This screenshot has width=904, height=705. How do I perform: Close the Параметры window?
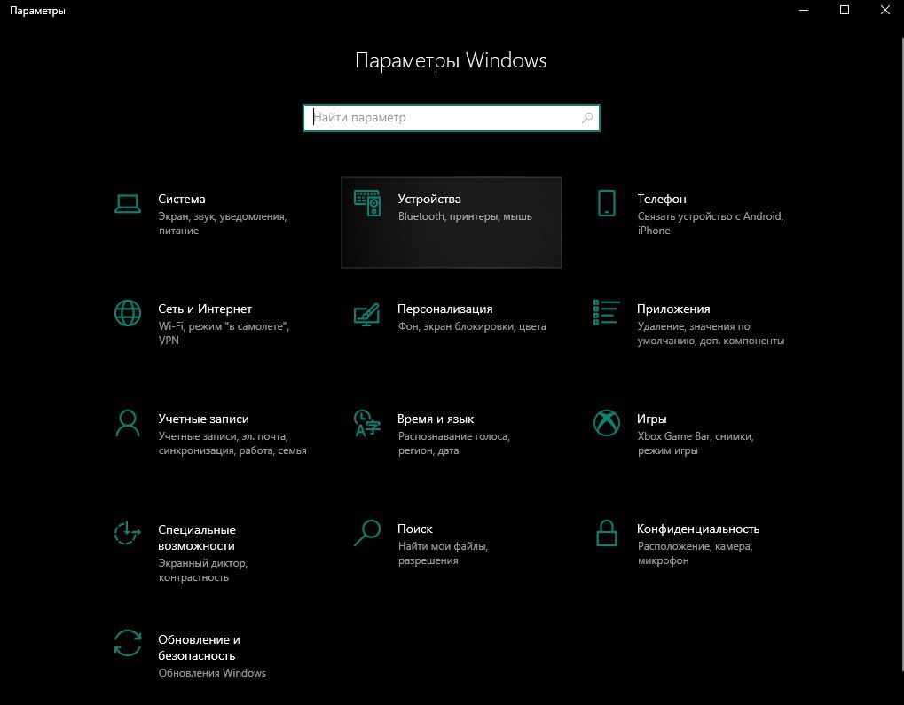[885, 11]
